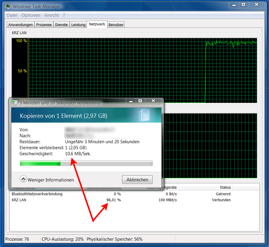269x247 pixels.
Task: Select the Netzwerk tab
Action: tap(97, 24)
